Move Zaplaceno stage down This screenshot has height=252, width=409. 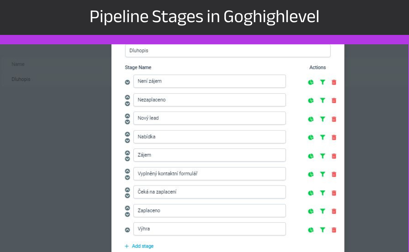pos(127,214)
